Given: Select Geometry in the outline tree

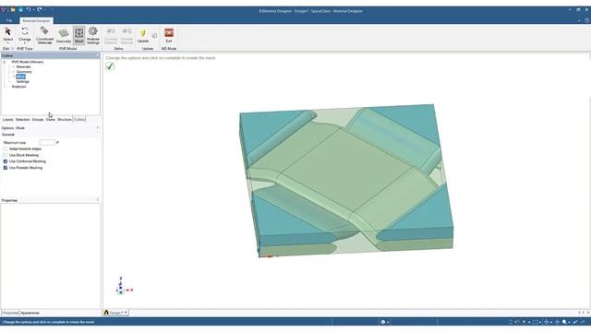Looking at the screenshot, I should (x=24, y=72).
